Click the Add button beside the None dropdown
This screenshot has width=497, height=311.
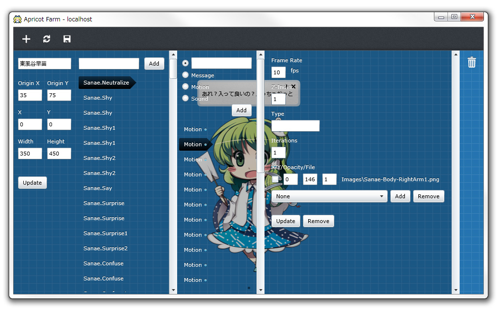point(400,196)
